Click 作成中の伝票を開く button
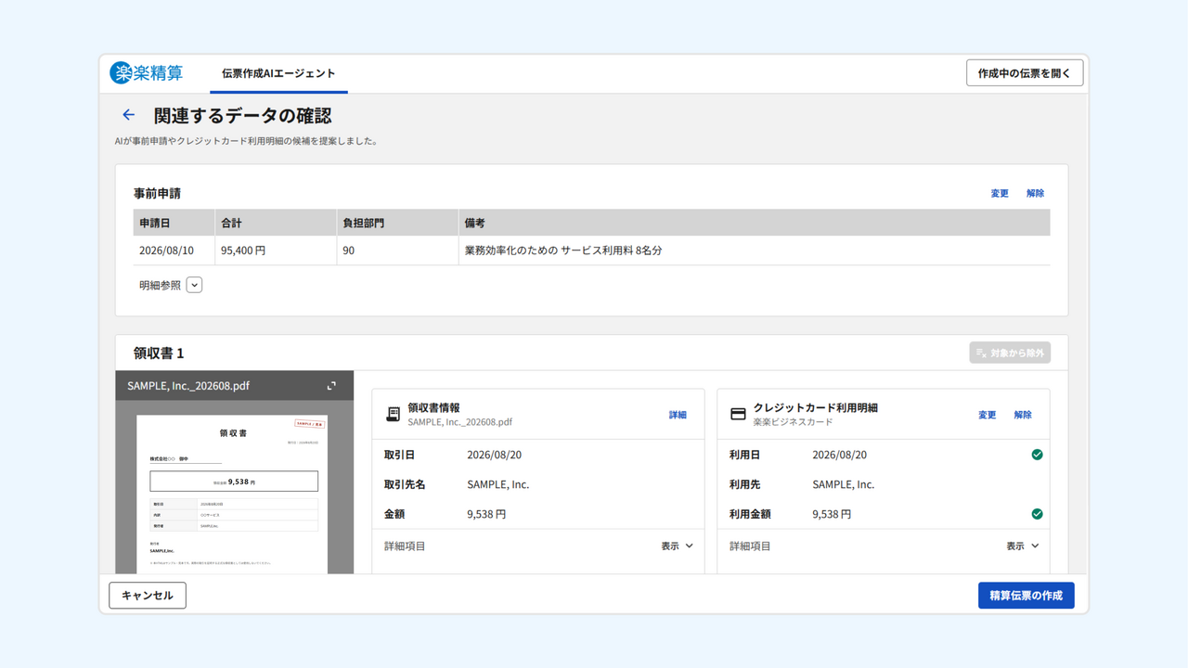The height and width of the screenshot is (668, 1188). coord(1025,73)
